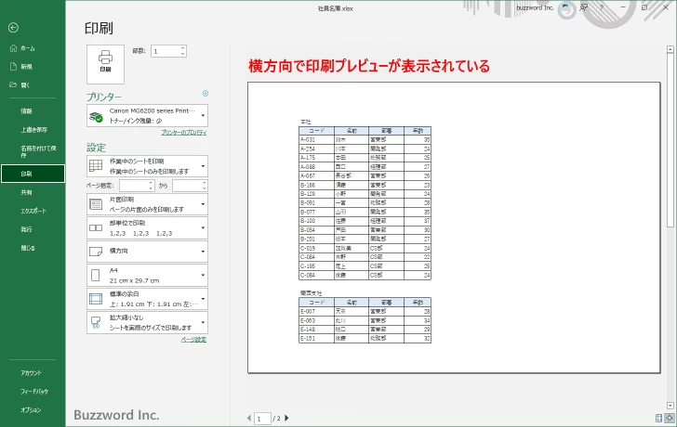Click the printer status icon for Canon MG6200
677x427 pixels.
point(96,116)
